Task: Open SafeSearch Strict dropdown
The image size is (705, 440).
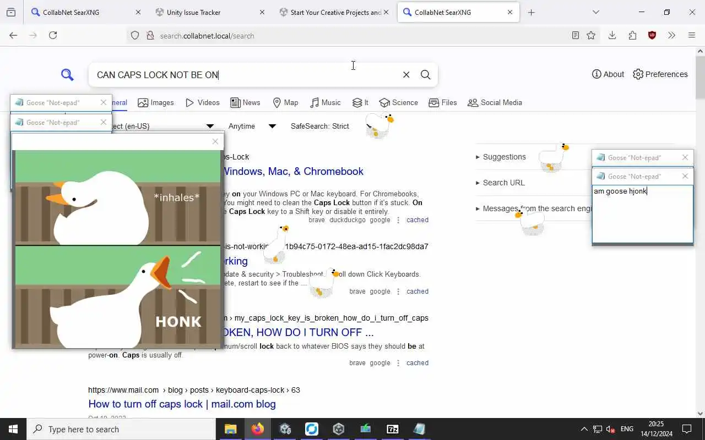Action: click(x=333, y=126)
